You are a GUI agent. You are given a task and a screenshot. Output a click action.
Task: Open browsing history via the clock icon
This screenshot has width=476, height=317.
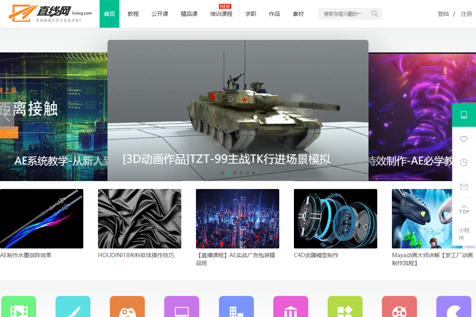463,163
